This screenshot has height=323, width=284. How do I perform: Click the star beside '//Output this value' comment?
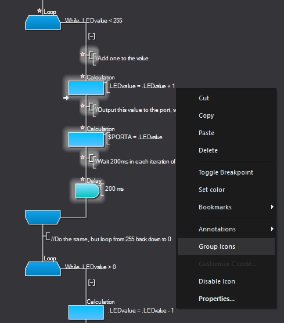82,106
